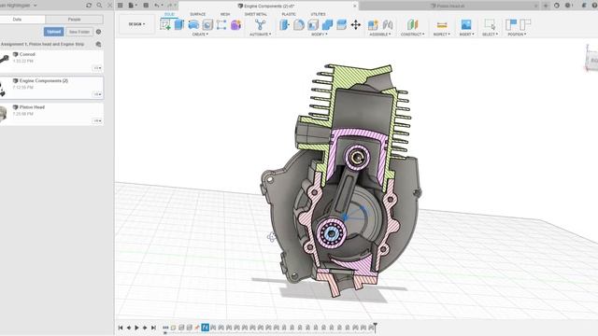Select the Combine tool
Screen dimensions: 598x336
327,25
